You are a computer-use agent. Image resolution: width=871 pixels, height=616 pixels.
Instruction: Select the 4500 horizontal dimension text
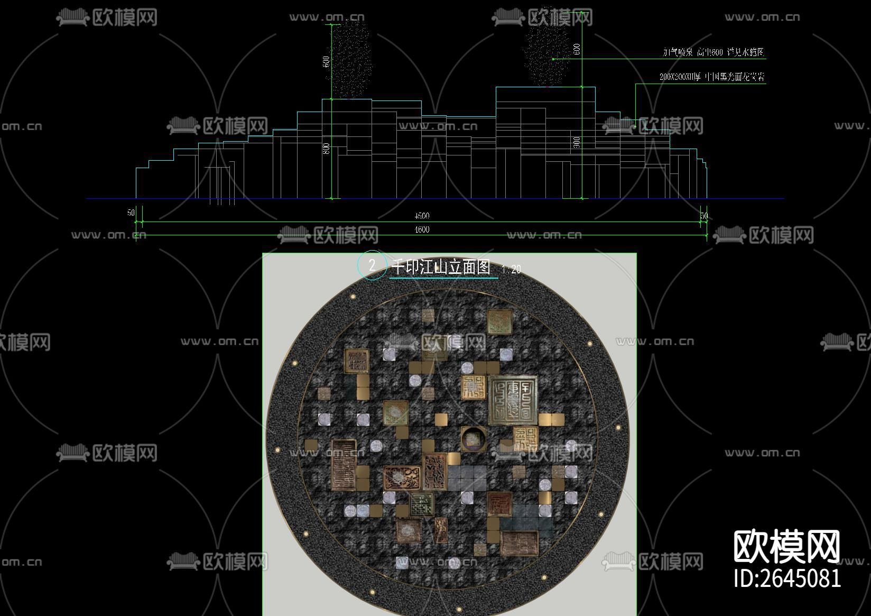point(422,216)
